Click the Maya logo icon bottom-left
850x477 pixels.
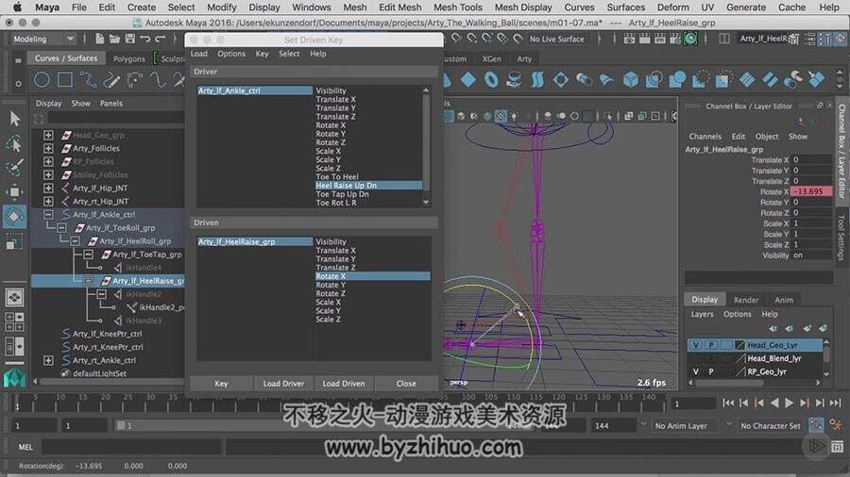[x=14, y=379]
